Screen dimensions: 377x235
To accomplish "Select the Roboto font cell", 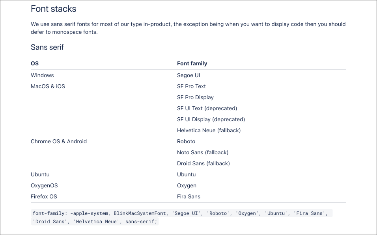I will [x=186, y=142].
